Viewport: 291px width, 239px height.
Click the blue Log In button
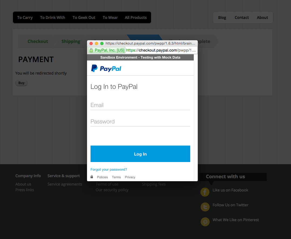tap(140, 154)
